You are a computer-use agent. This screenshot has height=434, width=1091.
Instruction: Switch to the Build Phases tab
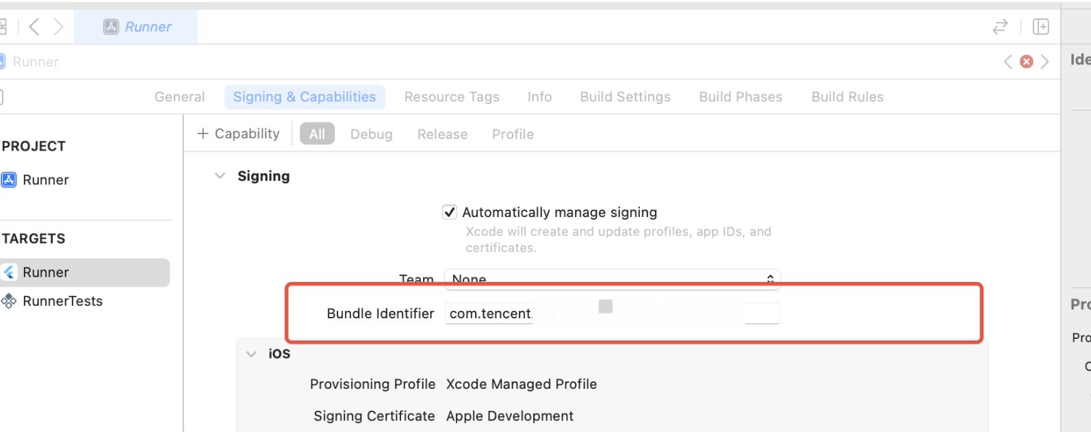click(740, 97)
